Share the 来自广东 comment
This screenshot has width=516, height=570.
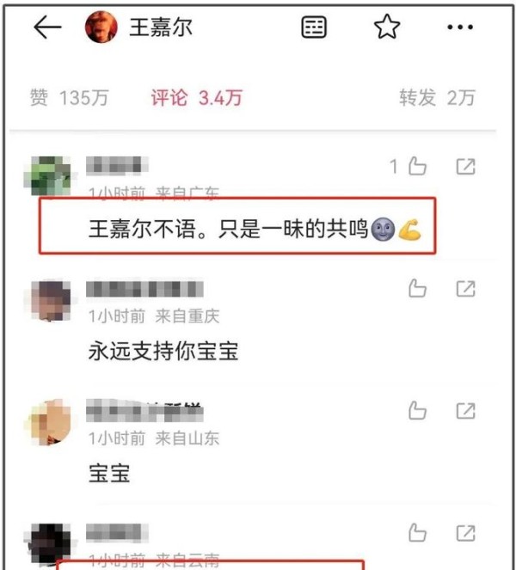coord(466,167)
